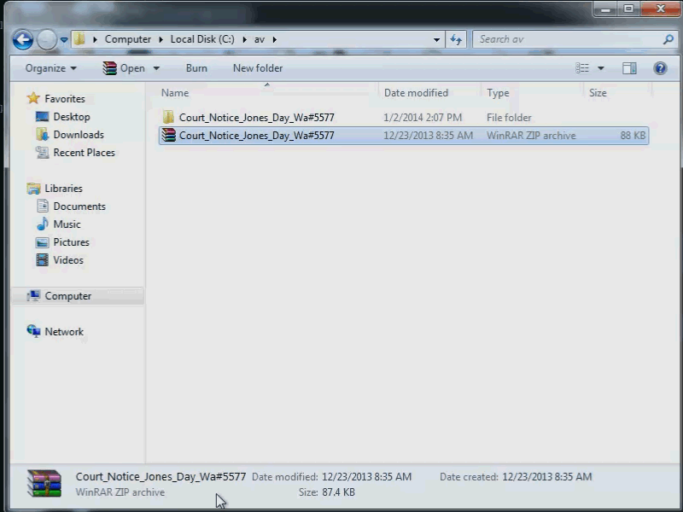Select the Computer breadcrumb

(127, 39)
